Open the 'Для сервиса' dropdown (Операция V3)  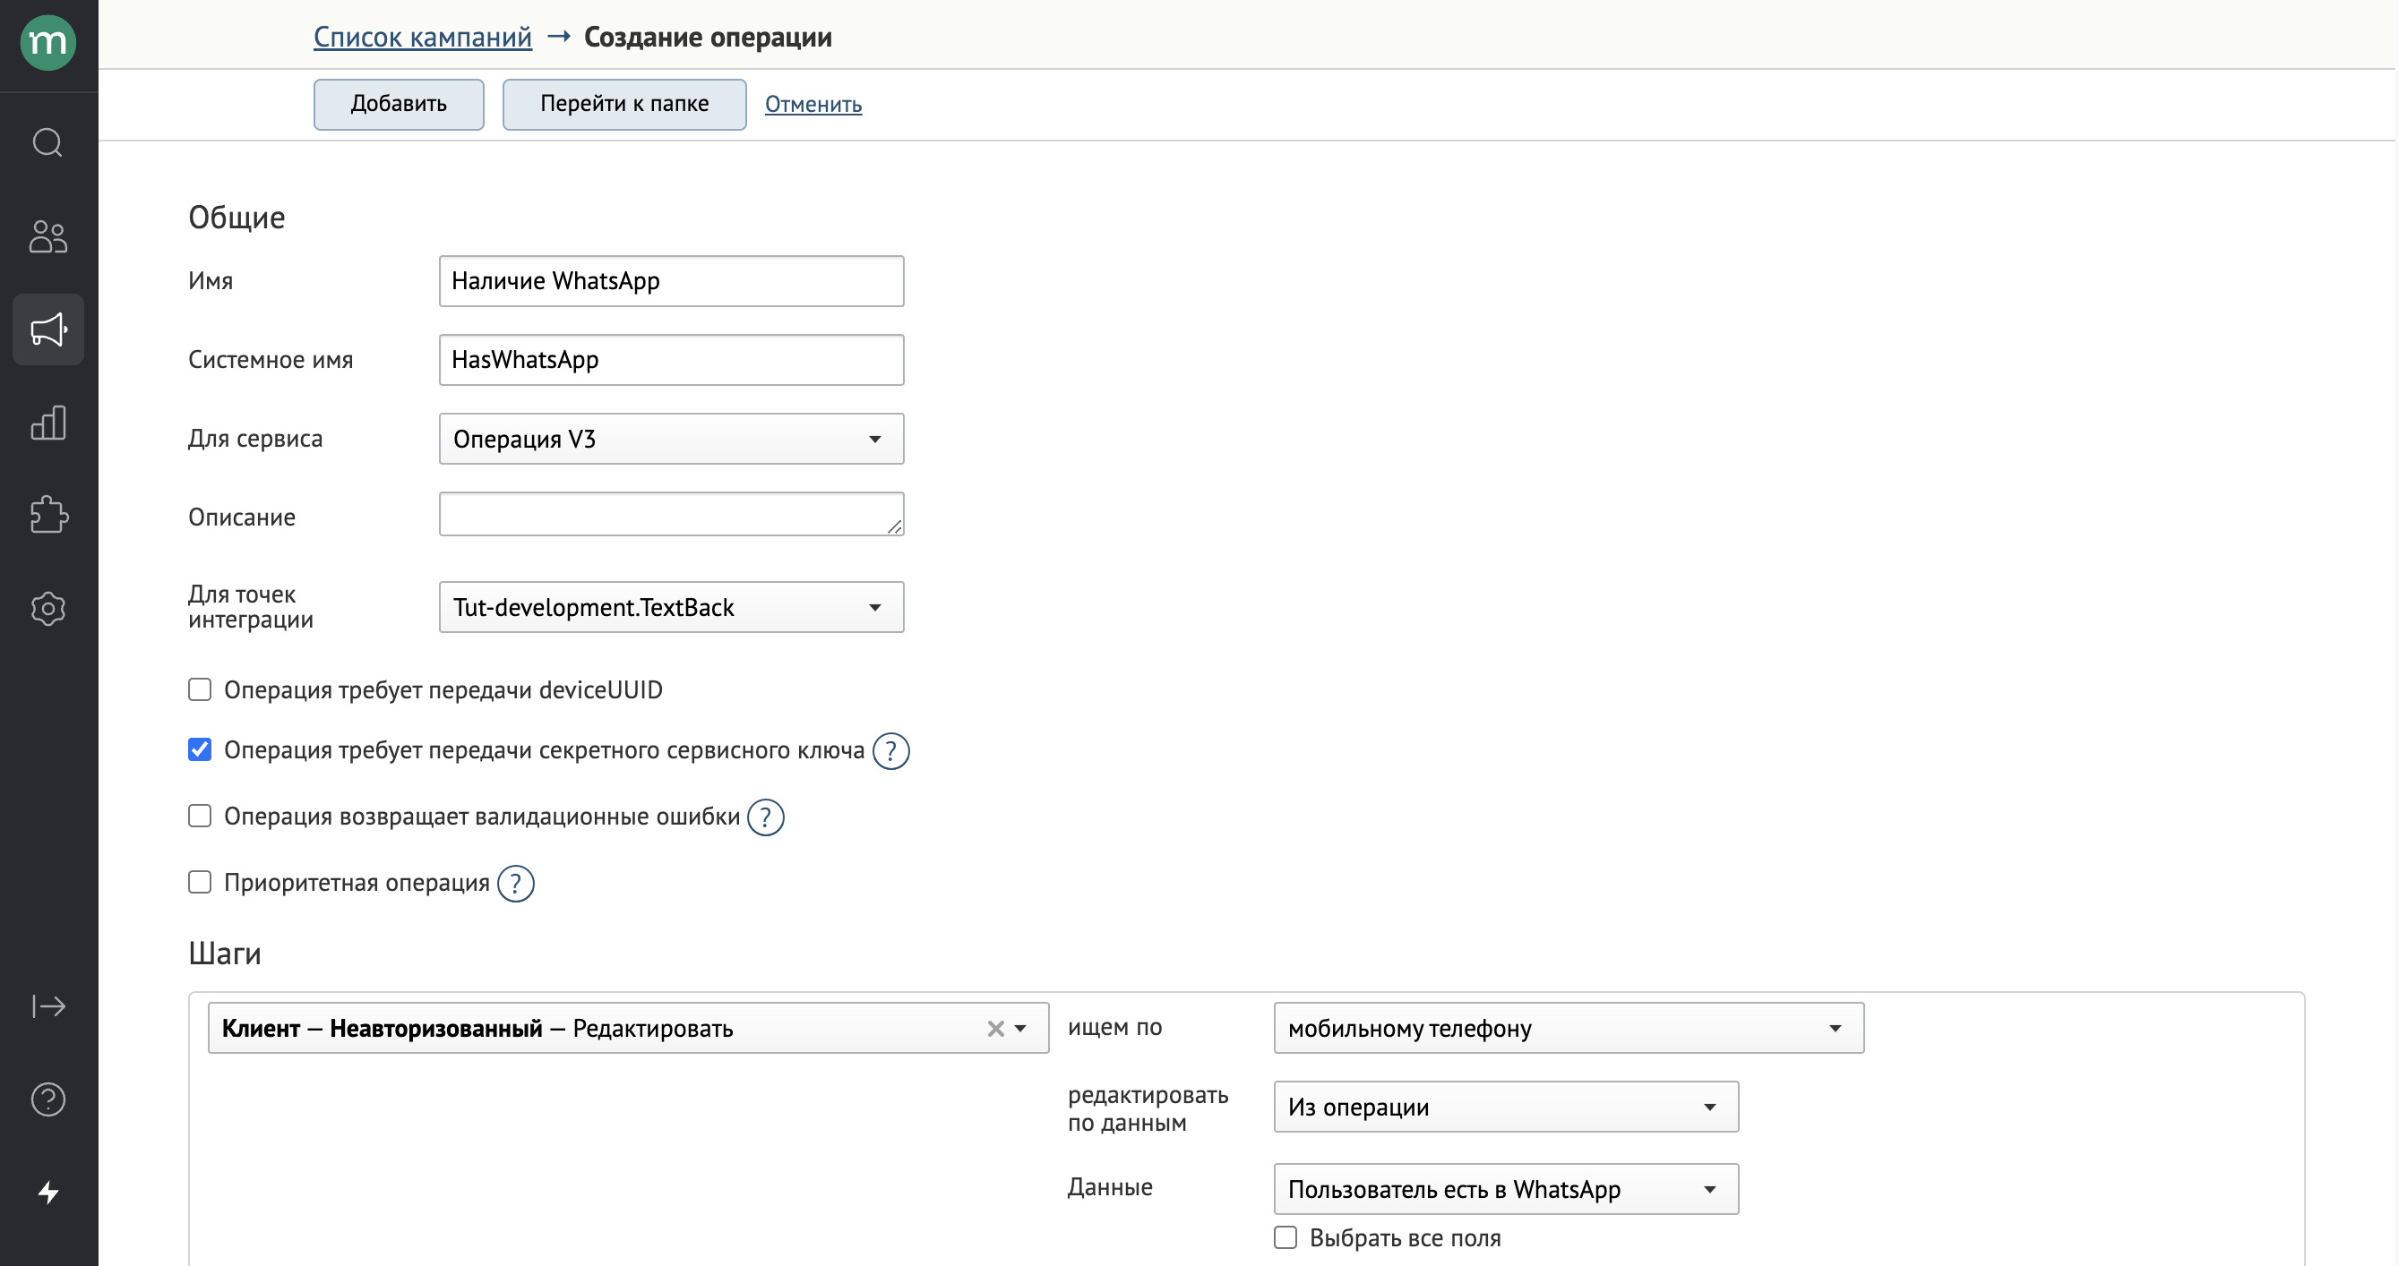coord(672,440)
